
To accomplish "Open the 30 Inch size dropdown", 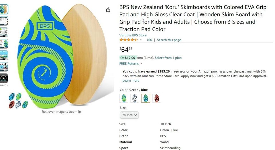I will pyautogui.click(x=129, y=115).
